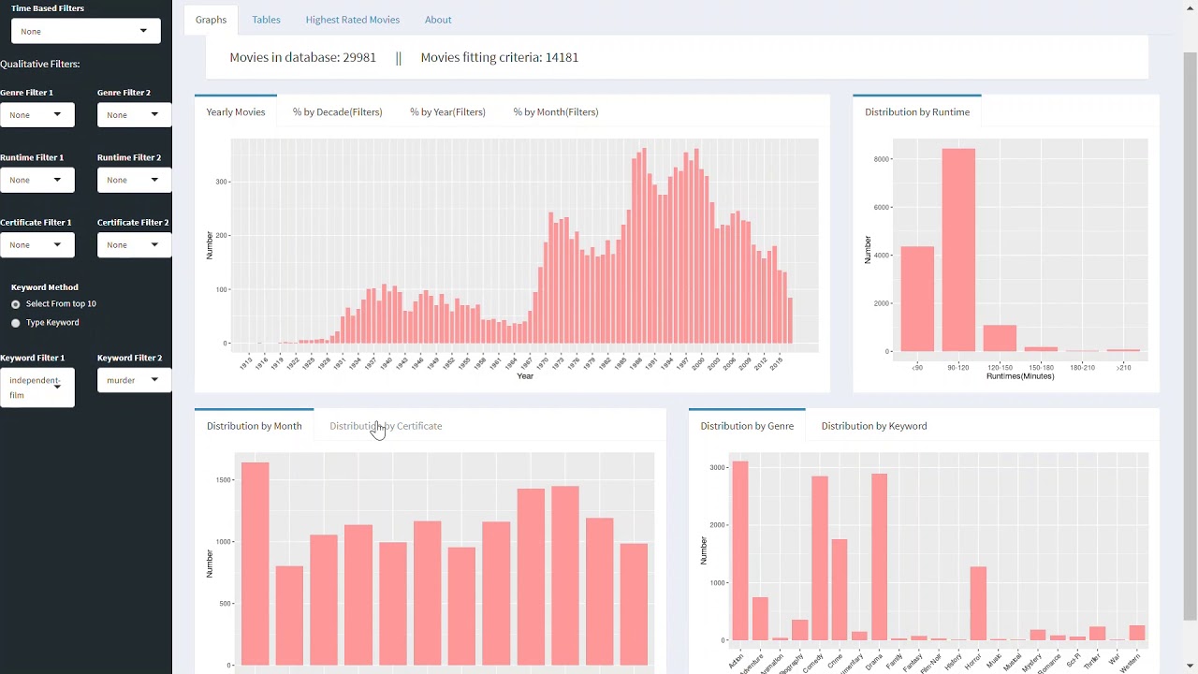Click the Drama bar in genre chart
Image resolution: width=1198 pixels, height=674 pixels.
click(x=879, y=557)
